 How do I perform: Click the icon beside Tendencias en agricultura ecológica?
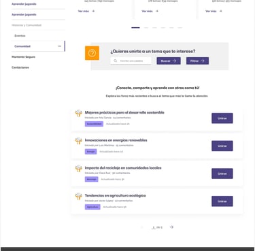pos(79,196)
